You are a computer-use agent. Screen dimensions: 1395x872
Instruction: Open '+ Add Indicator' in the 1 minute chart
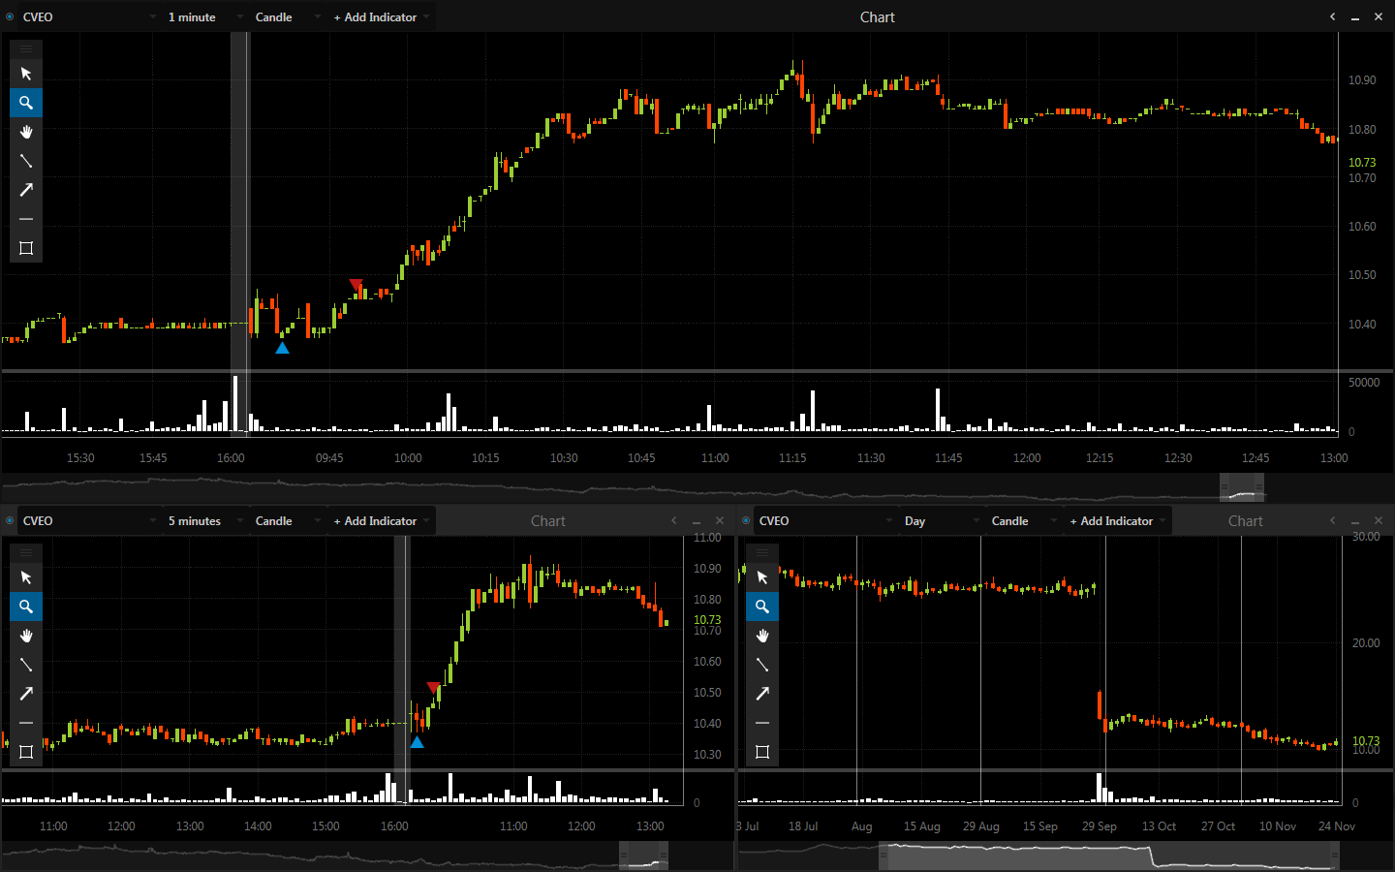[x=381, y=17]
